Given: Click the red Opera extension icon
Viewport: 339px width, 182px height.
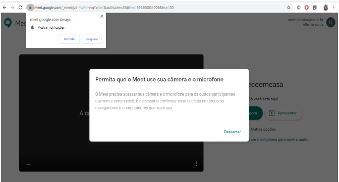Looking at the screenshot, I should tap(307, 8).
